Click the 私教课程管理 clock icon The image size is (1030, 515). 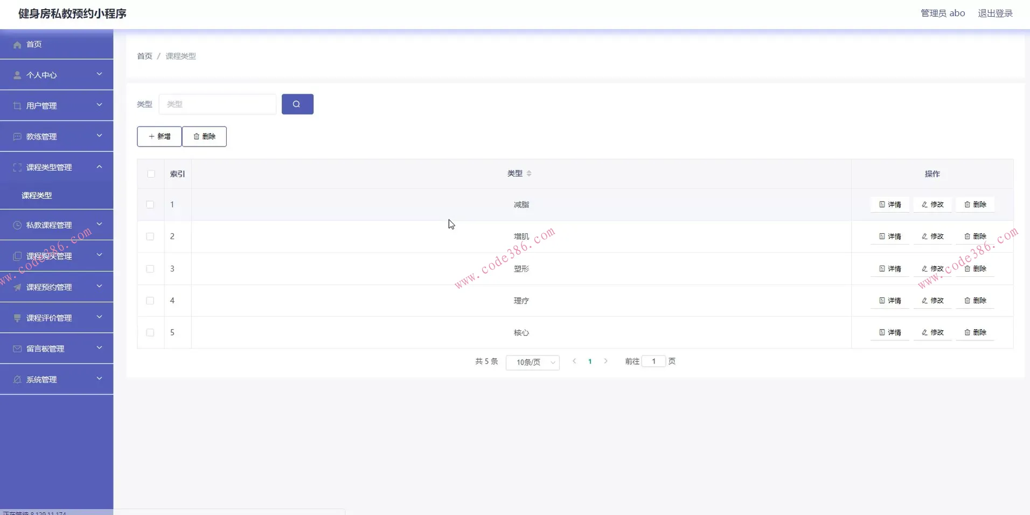click(x=17, y=225)
